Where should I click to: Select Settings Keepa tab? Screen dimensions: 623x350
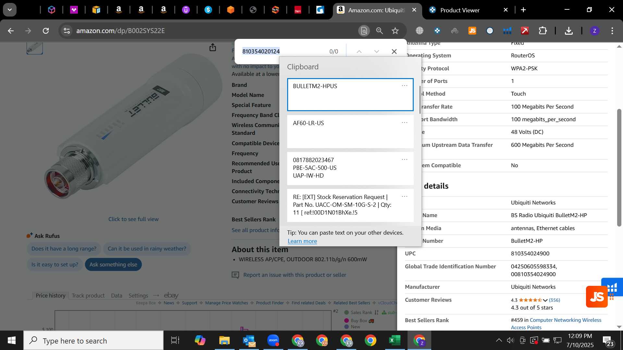point(138,296)
